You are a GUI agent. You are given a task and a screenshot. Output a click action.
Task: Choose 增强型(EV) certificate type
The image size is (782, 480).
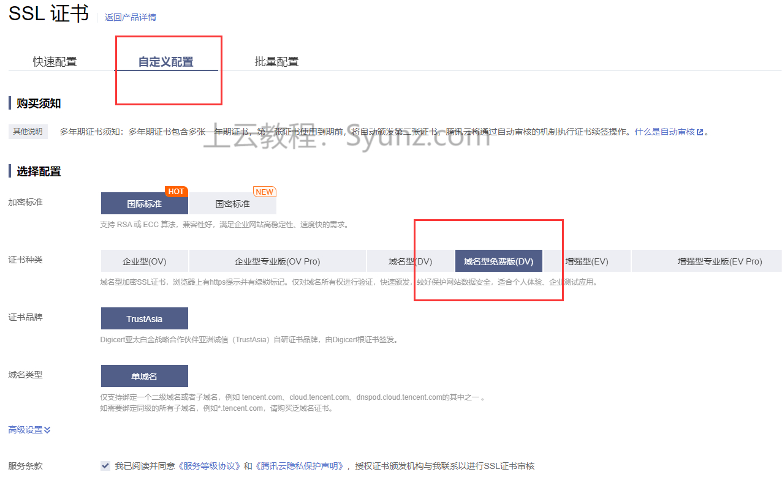[587, 261]
